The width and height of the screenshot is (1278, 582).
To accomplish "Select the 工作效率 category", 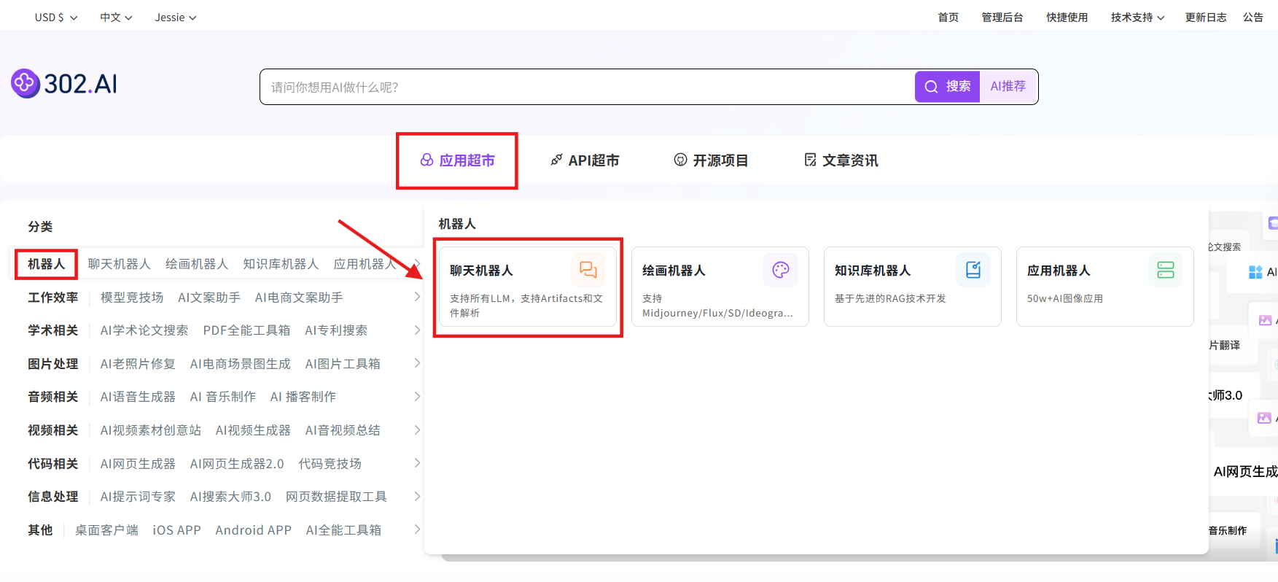I will point(53,298).
